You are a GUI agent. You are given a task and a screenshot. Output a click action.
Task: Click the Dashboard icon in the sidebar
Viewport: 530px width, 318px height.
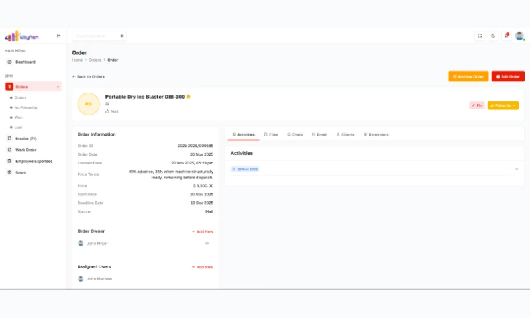pyautogui.click(x=9, y=62)
